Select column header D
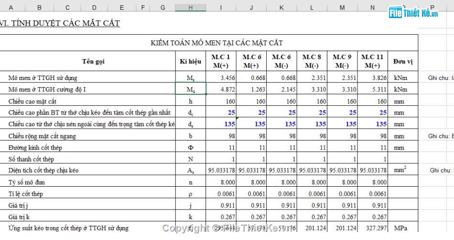This screenshot has width=454, height=240. tap(95, 8)
